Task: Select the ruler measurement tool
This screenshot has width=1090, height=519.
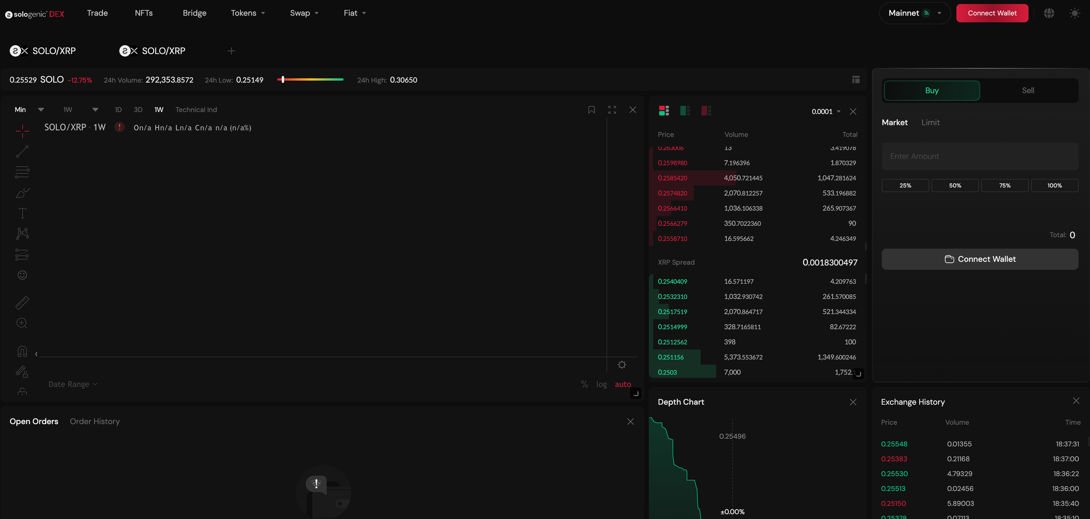Action: (x=22, y=303)
